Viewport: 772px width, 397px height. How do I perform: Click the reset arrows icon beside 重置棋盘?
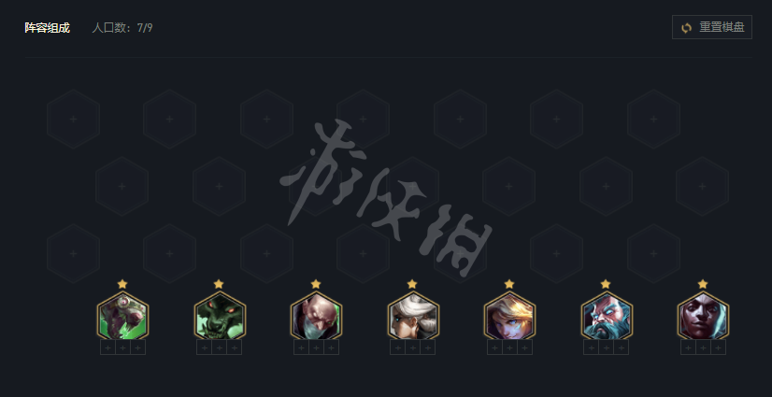pyautogui.click(x=686, y=27)
